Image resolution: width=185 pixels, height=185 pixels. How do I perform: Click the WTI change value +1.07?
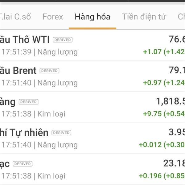152,52
